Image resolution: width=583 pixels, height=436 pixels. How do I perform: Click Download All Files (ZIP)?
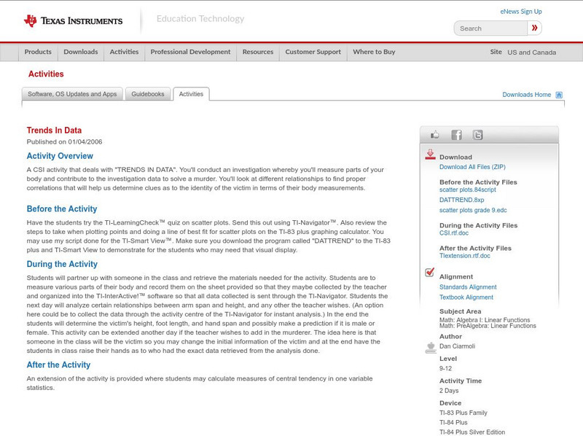[472, 167]
